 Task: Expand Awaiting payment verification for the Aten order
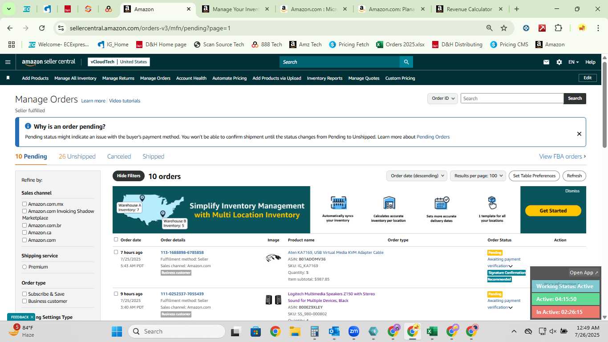511,266
